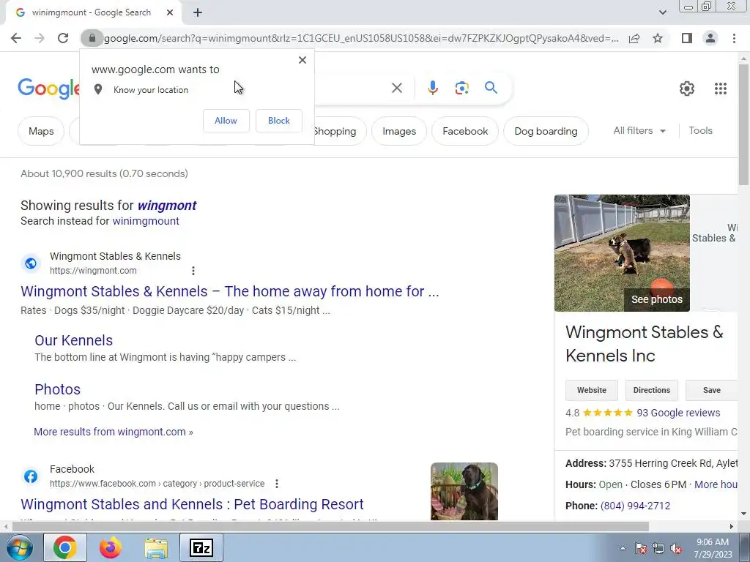Expand More hours in the knowledge panel
The height and width of the screenshot is (562, 750).
(x=716, y=484)
